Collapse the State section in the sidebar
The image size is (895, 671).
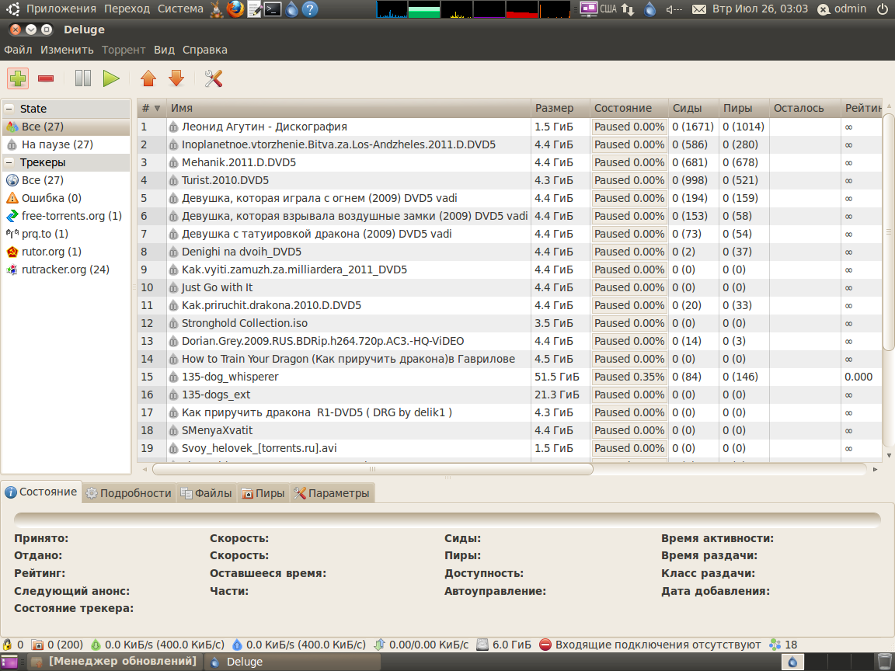coord(9,109)
